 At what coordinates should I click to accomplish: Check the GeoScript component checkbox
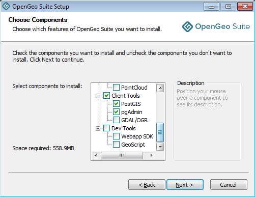click(116, 145)
